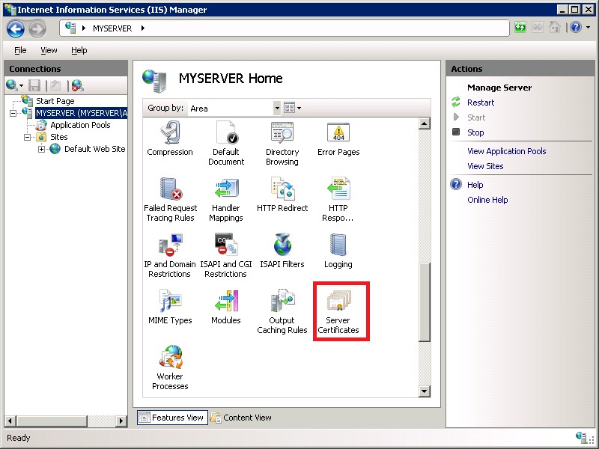This screenshot has width=599, height=449.
Task: Open the Modules feature
Action: click(x=226, y=307)
